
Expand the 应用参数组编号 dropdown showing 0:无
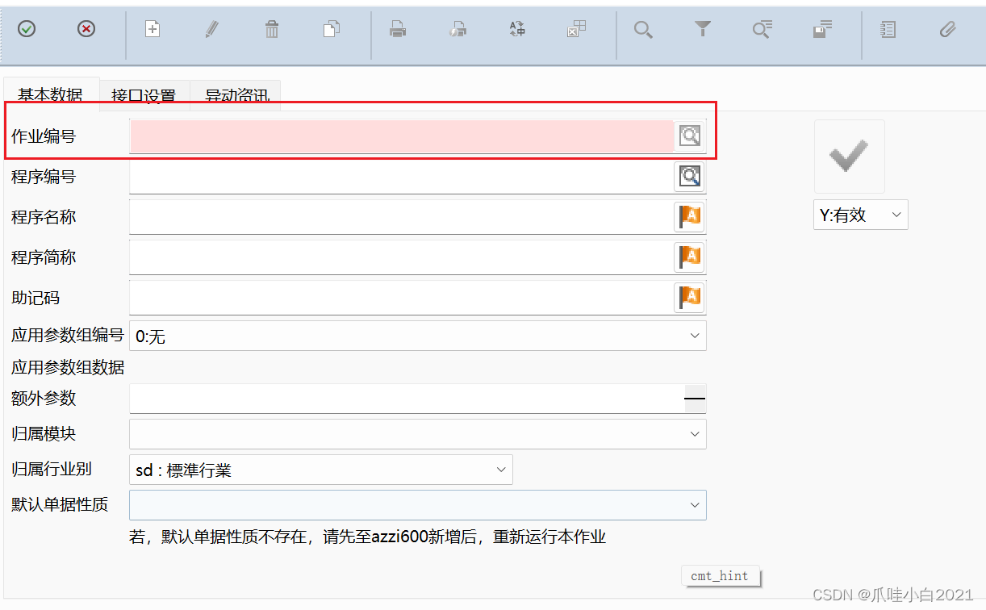[x=418, y=336]
